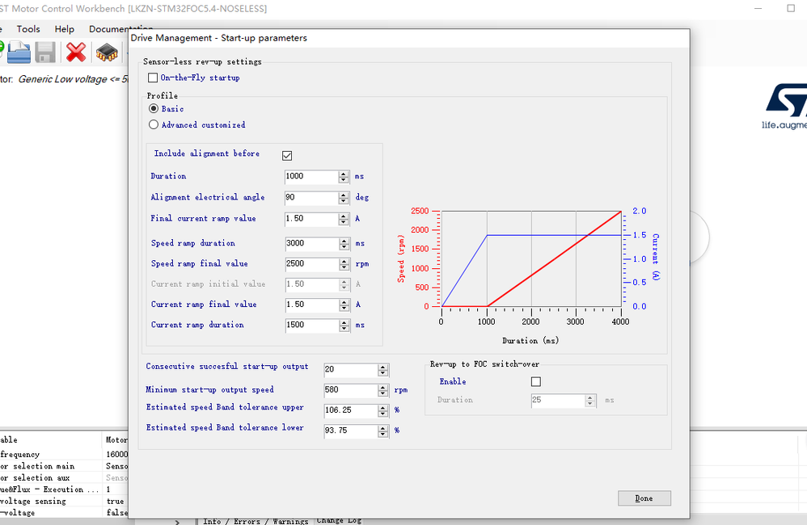Open project using the blue folder icon
The height and width of the screenshot is (525, 807).
(x=19, y=52)
